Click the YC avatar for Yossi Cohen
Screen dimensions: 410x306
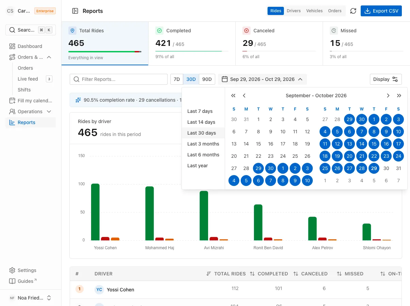pyautogui.click(x=99, y=290)
